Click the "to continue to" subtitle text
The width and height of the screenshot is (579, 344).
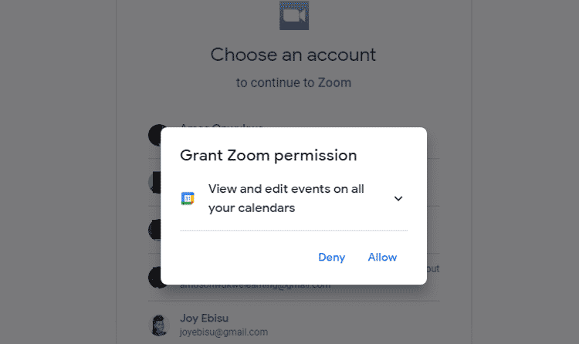click(275, 83)
